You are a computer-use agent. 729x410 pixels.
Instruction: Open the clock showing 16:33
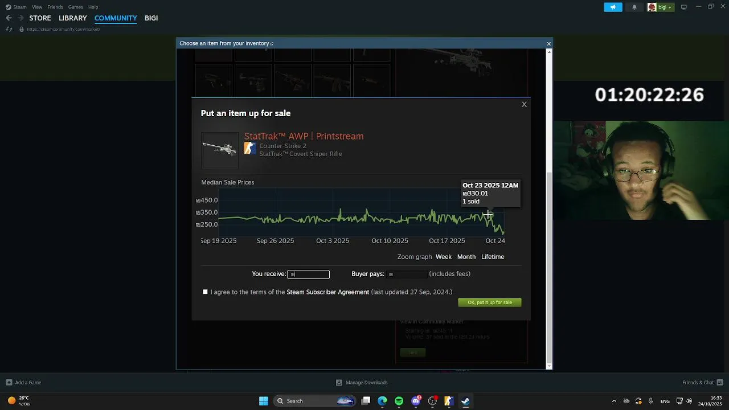[x=711, y=401]
